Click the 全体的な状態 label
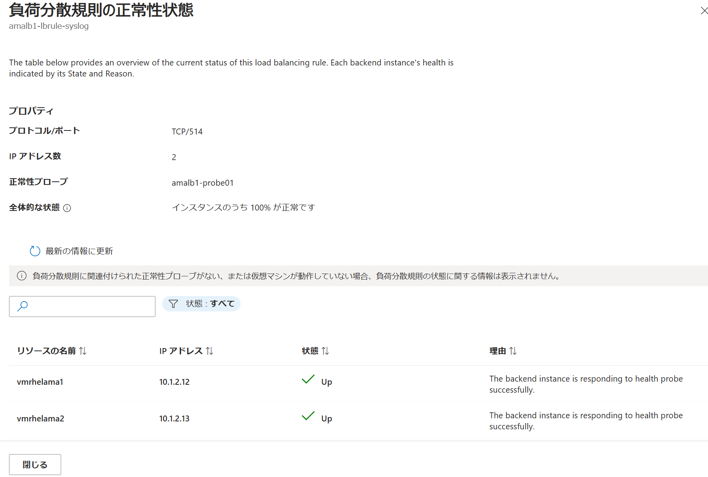The width and height of the screenshot is (708, 477). [34, 207]
